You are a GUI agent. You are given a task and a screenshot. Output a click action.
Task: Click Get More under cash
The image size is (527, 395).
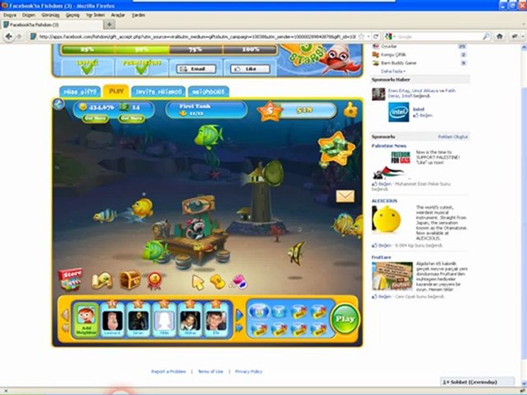click(x=131, y=119)
